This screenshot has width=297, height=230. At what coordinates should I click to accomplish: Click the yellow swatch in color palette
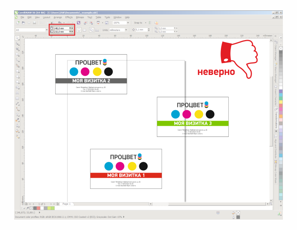281,102
